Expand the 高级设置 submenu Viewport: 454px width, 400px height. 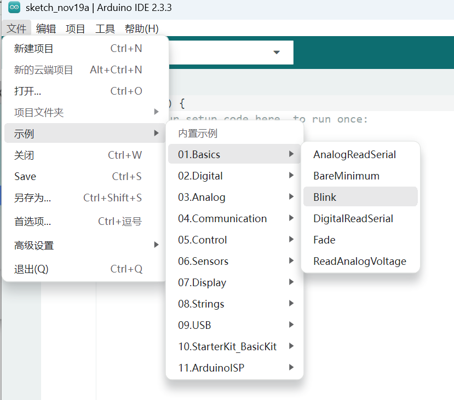[85, 245]
